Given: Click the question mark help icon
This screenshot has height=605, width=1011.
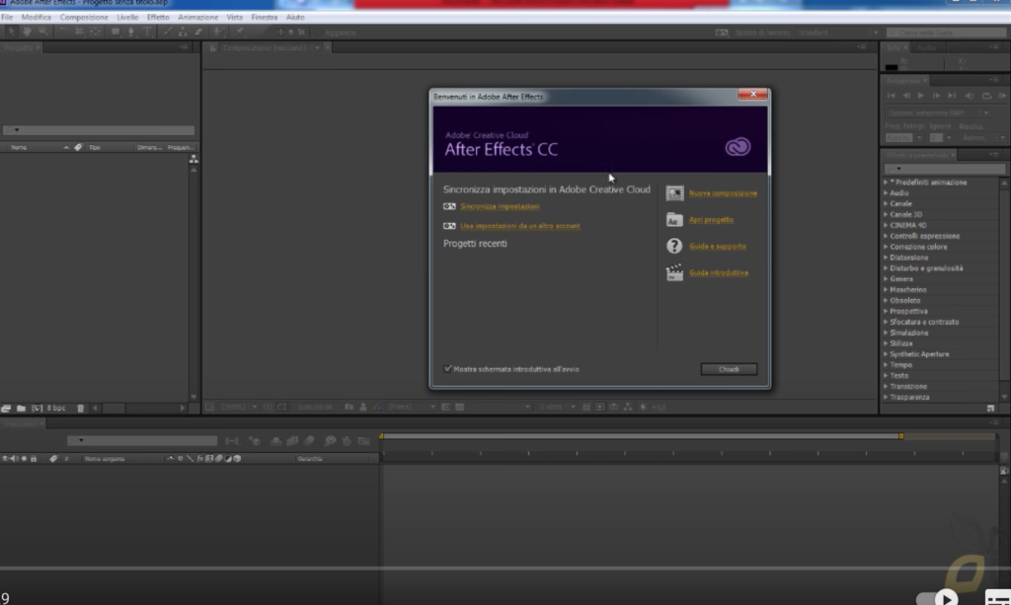Looking at the screenshot, I should coord(674,246).
